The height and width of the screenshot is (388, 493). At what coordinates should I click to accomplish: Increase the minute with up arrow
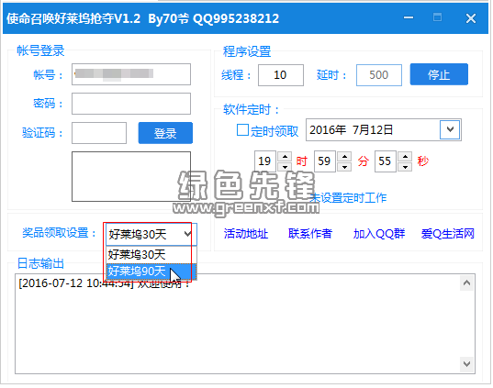[x=345, y=157]
